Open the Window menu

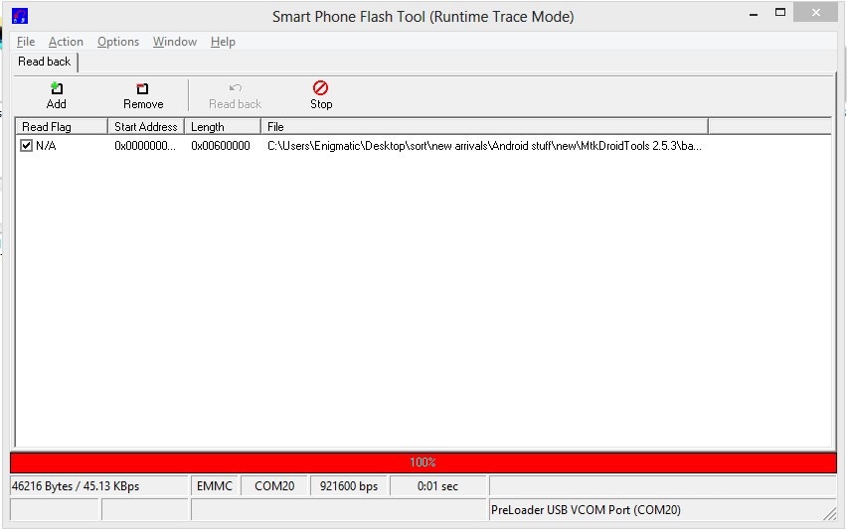coord(175,42)
